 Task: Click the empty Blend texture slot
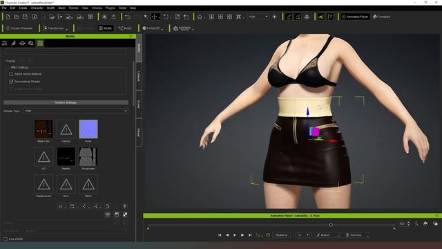point(88,184)
